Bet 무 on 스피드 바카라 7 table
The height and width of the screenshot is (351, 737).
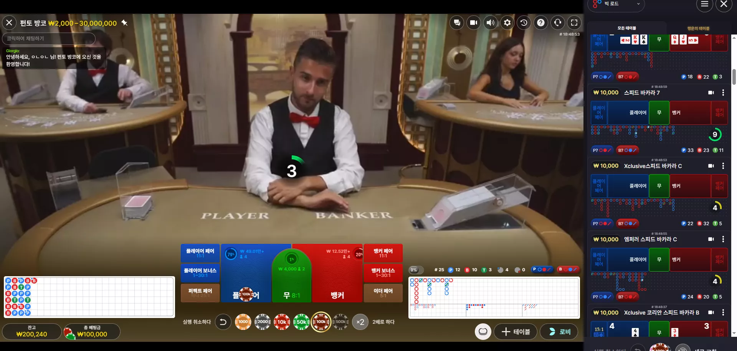659,112
